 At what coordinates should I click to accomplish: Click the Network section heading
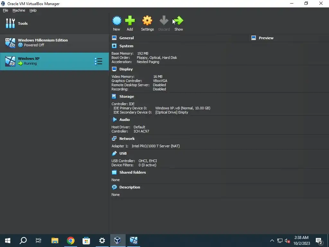(127, 139)
